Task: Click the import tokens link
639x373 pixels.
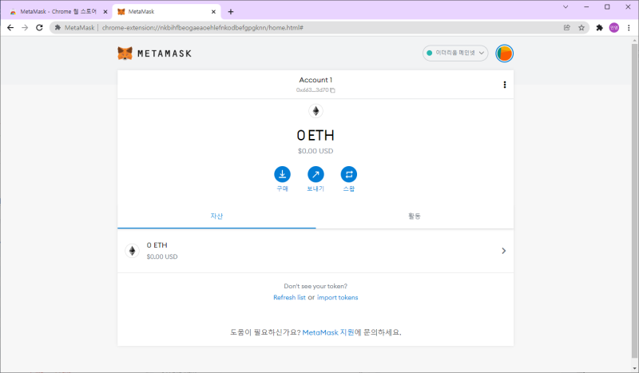Action: point(337,298)
